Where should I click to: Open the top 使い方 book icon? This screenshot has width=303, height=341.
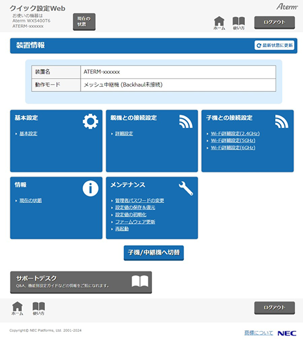239,23
